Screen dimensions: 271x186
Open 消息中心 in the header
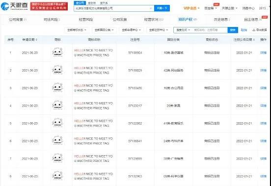point(248,8)
